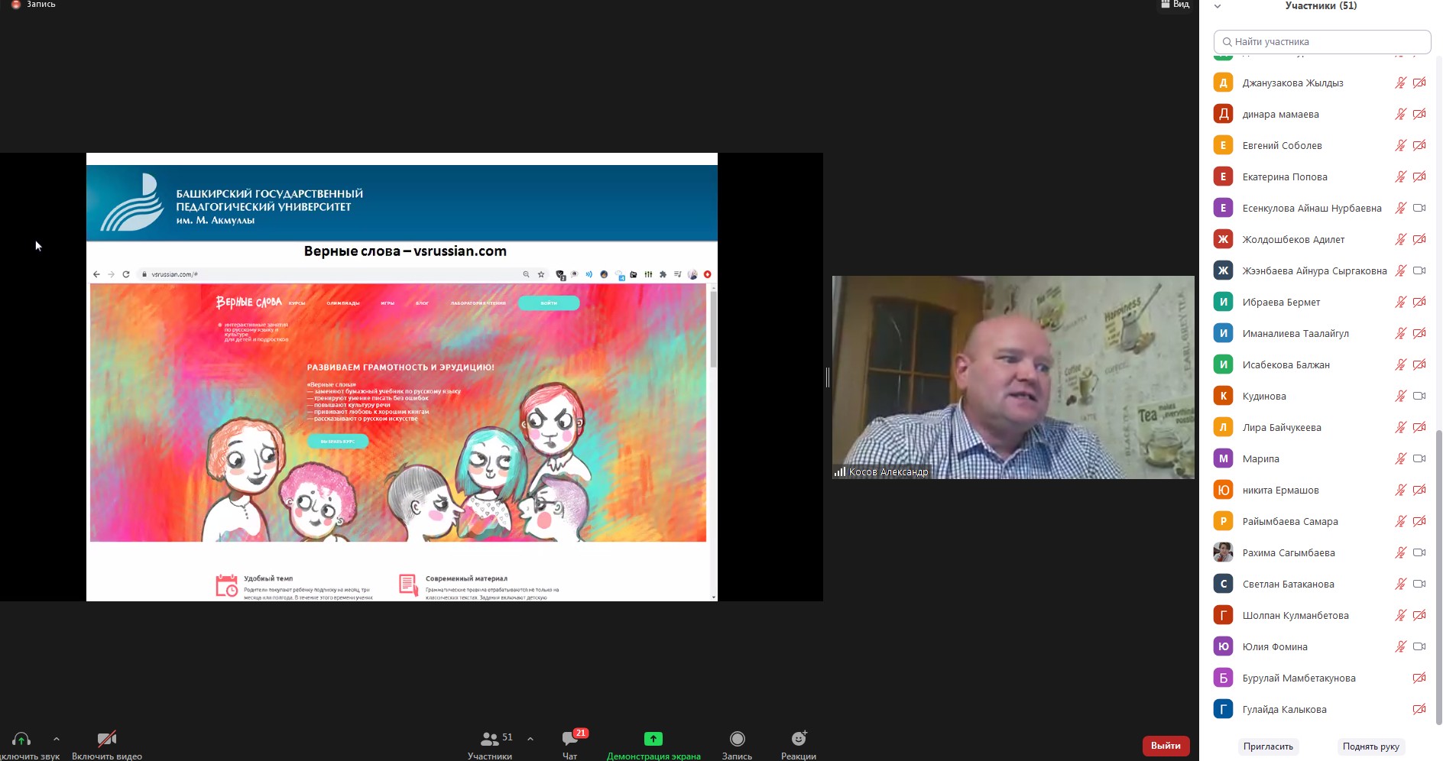Expand audio options arrow near sound button
This screenshot has width=1443, height=761.
pyautogui.click(x=57, y=739)
